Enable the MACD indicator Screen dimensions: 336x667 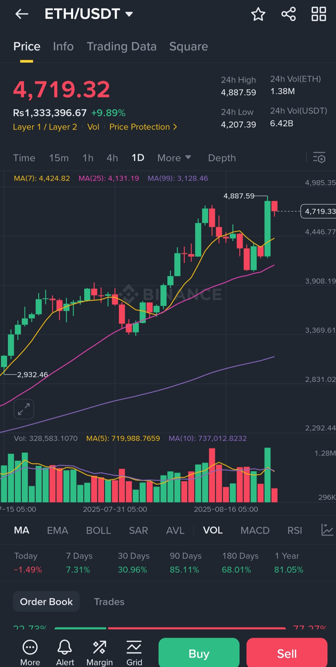[255, 531]
